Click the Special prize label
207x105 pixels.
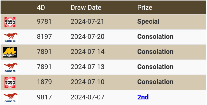(148, 22)
